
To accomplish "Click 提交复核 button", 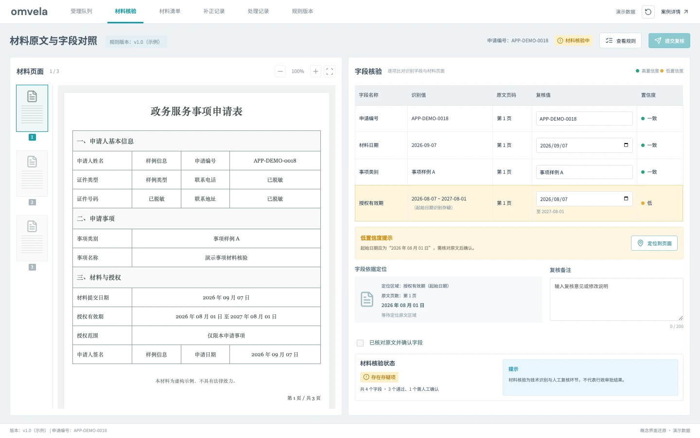I will point(669,41).
